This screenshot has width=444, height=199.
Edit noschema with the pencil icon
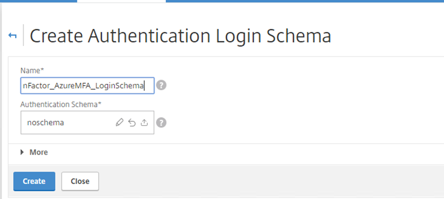[x=120, y=122]
